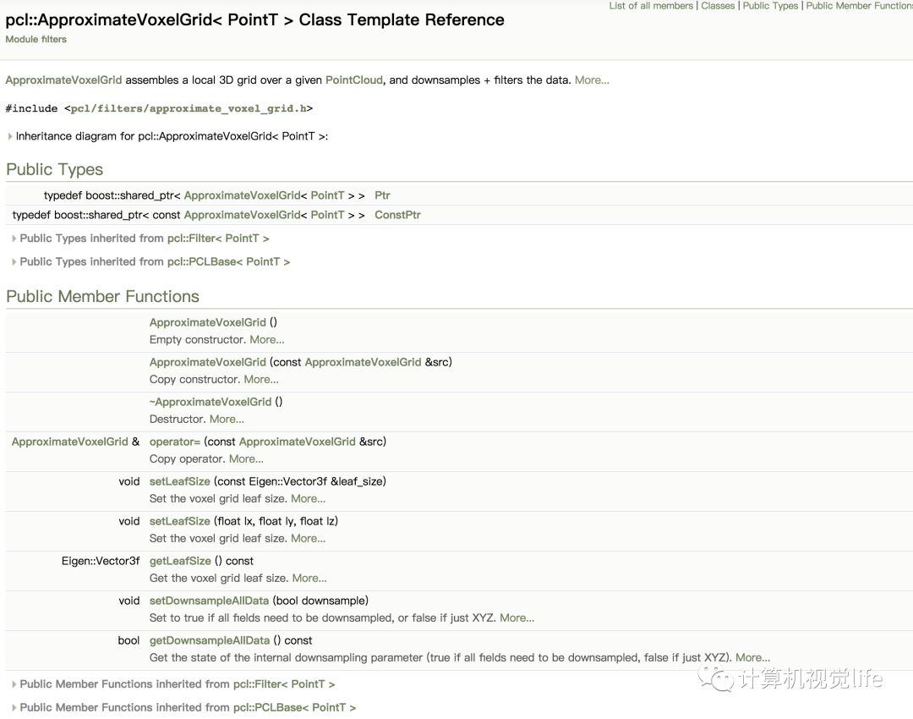The width and height of the screenshot is (913, 719).
Task: Click the ConstPtr typedef link
Action: [x=397, y=215]
